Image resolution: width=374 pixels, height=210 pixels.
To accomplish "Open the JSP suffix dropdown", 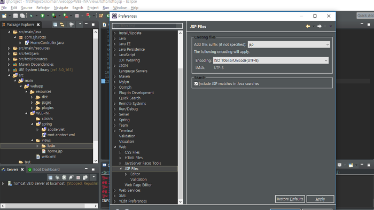I will (328, 44).
